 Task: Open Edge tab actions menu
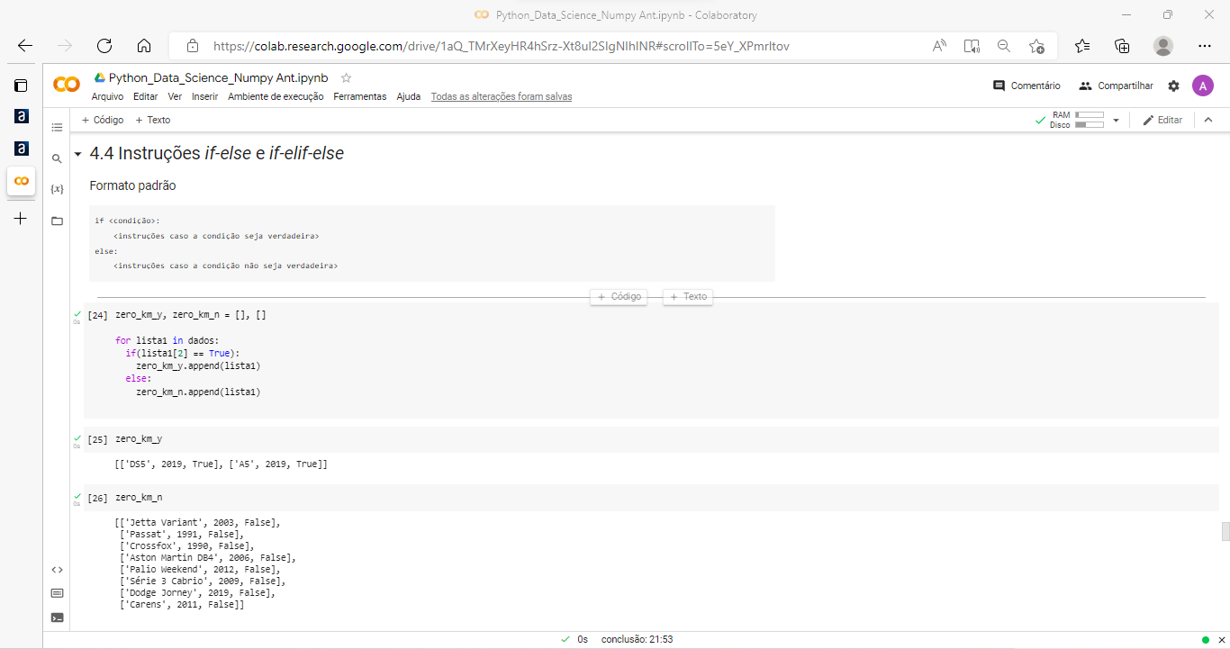coord(21,86)
